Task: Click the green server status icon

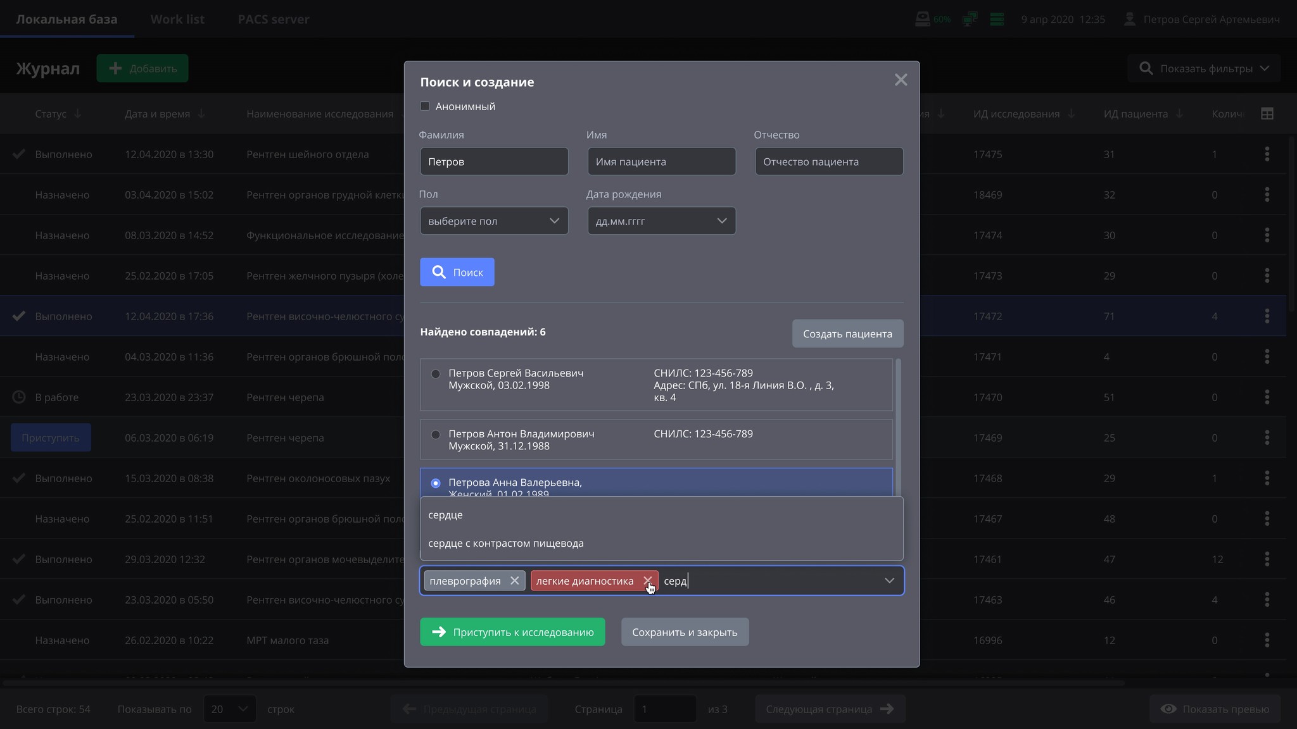Action: pos(997,19)
